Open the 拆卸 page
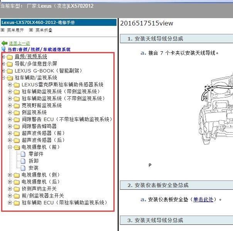The image size is (233, 231). pyautogui.click(x=34, y=161)
